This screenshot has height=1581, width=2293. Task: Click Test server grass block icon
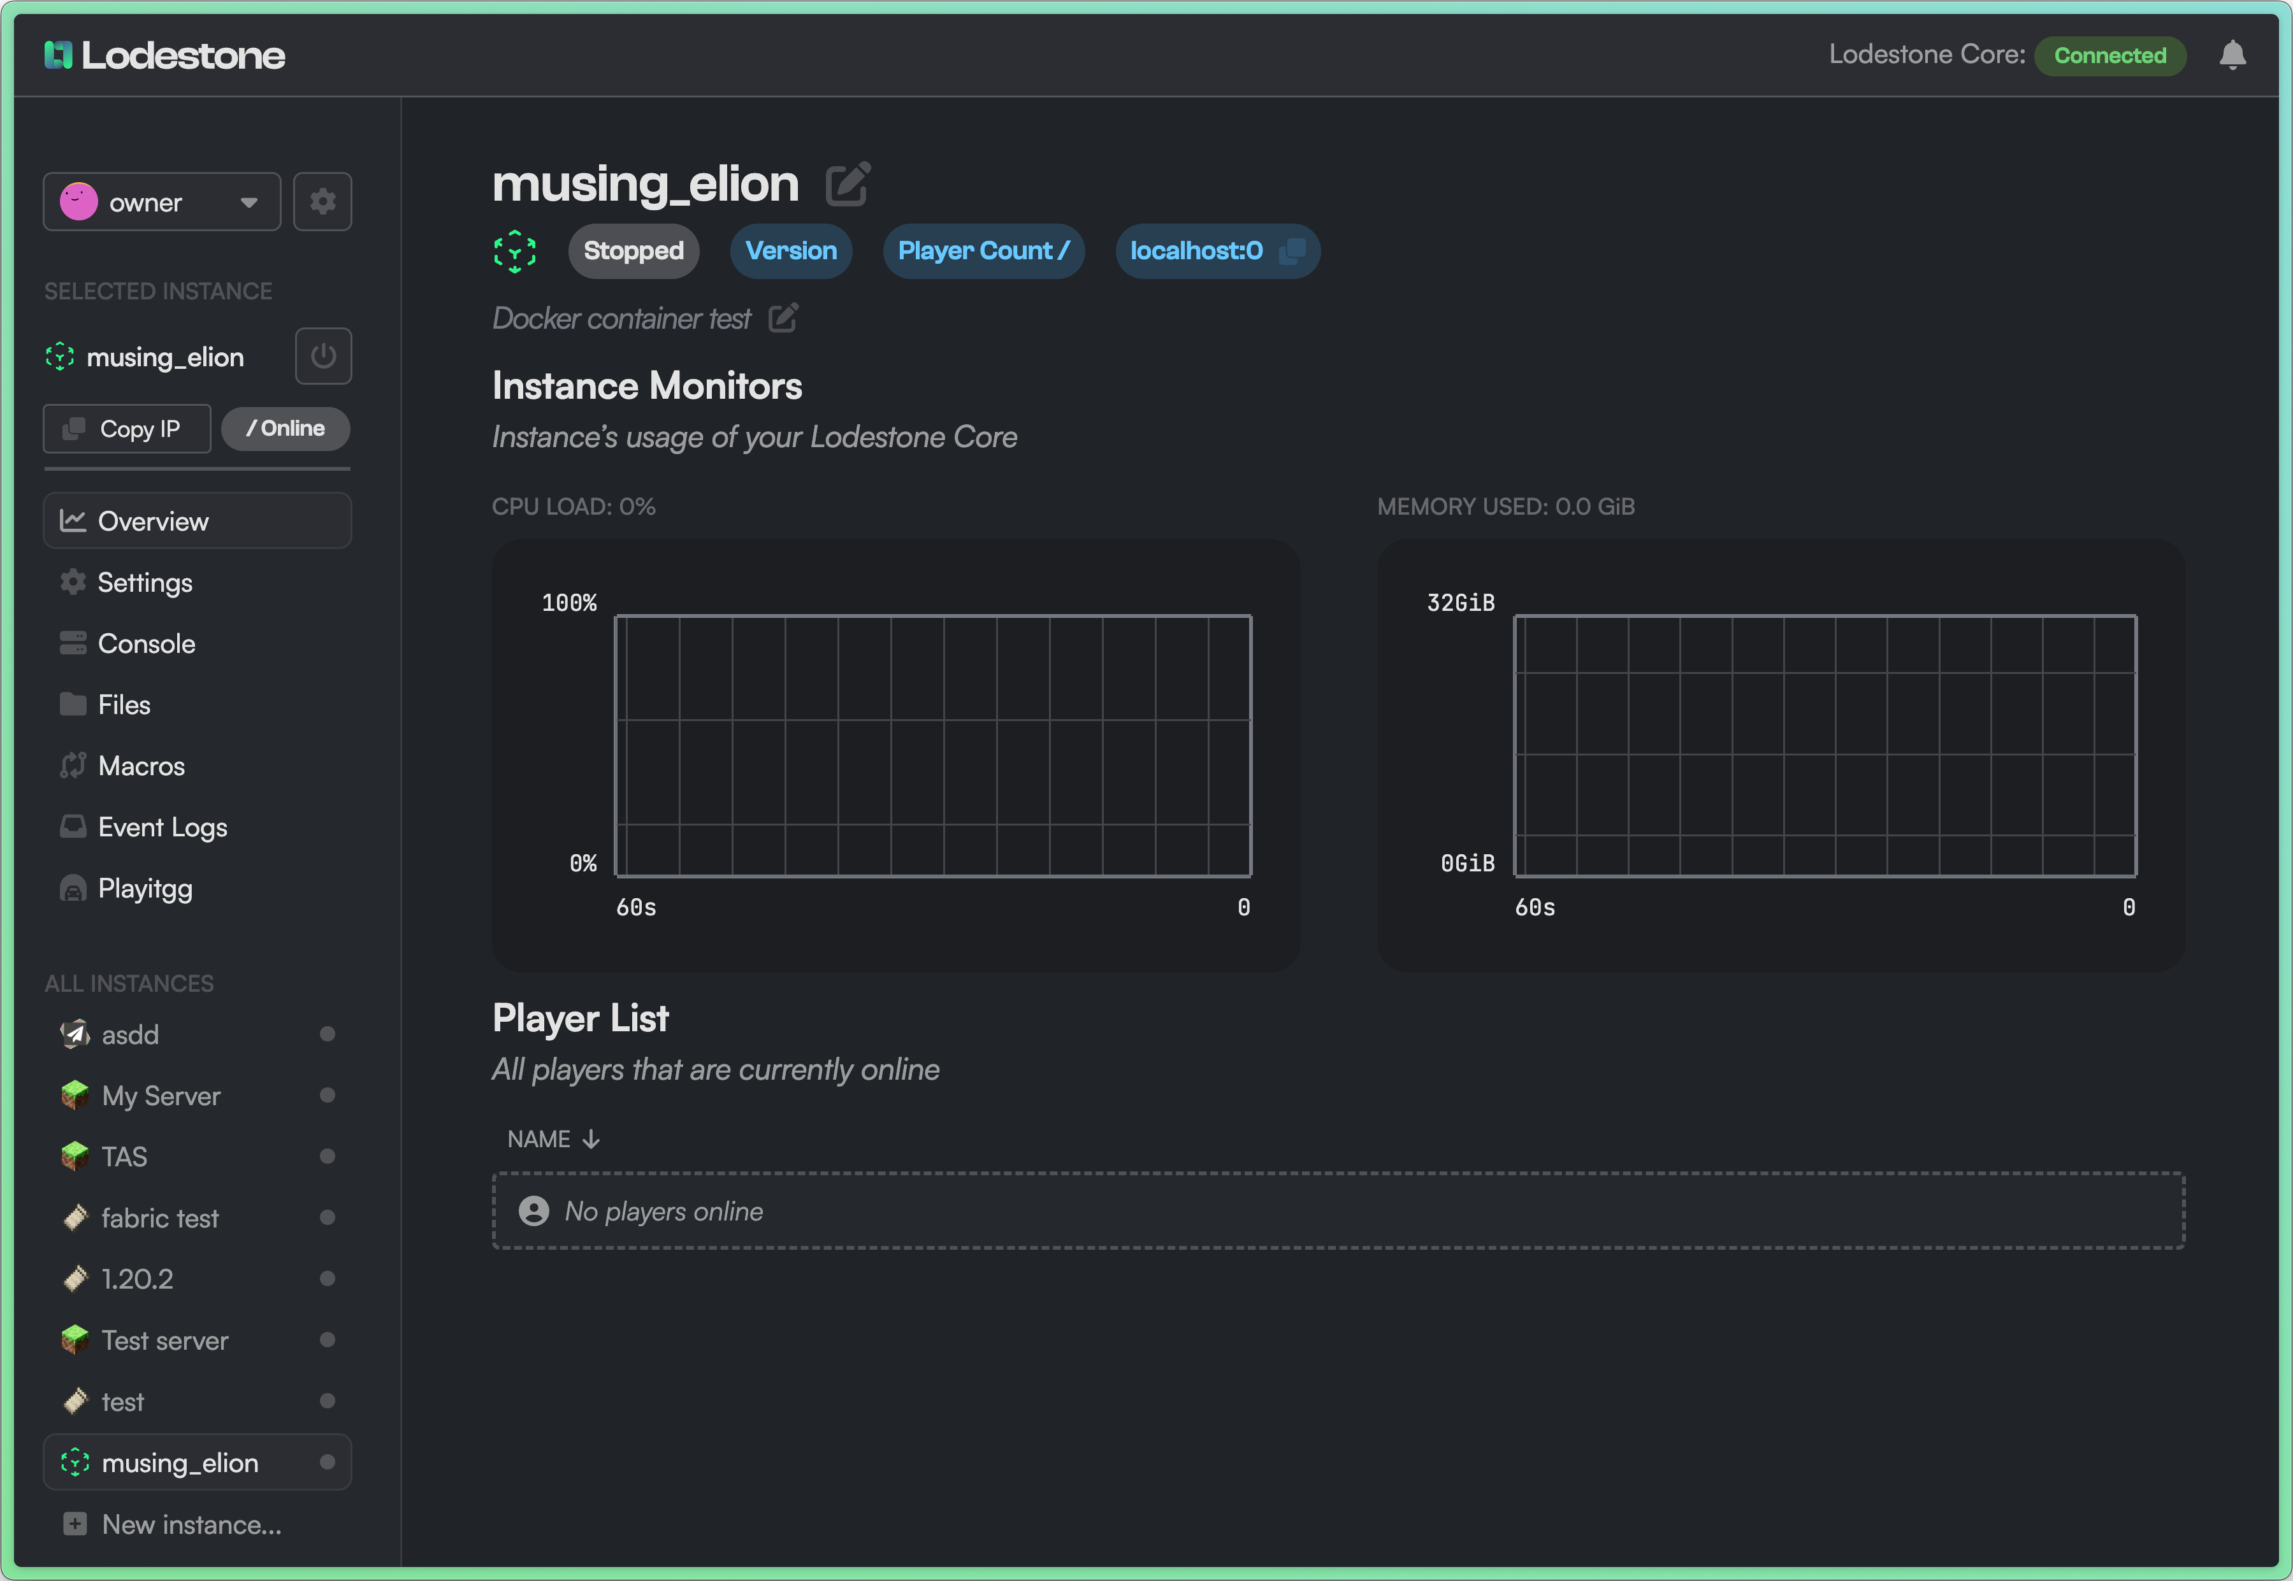(x=75, y=1340)
